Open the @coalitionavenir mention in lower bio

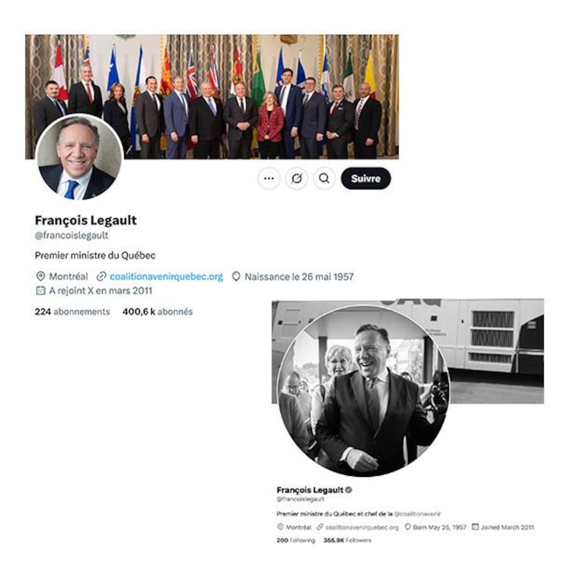tap(418, 514)
